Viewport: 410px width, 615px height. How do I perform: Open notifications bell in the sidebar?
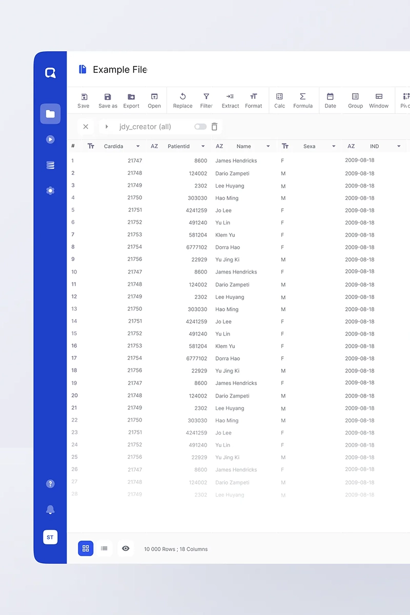click(50, 509)
